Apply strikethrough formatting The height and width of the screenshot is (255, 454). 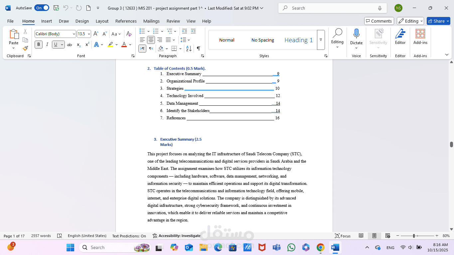click(70, 45)
